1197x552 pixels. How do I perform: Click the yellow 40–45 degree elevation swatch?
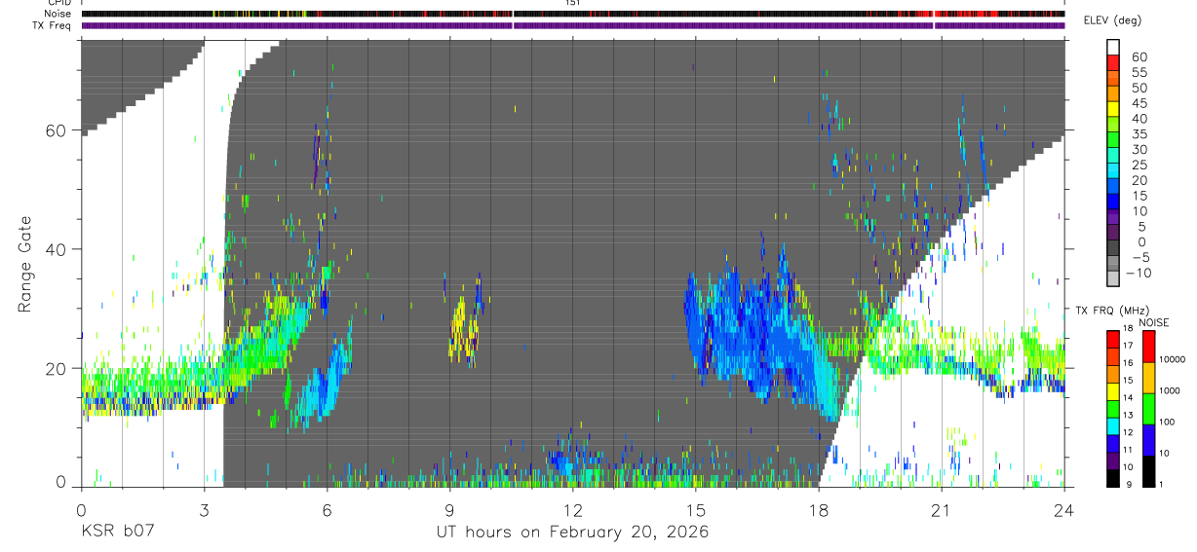point(1114,110)
